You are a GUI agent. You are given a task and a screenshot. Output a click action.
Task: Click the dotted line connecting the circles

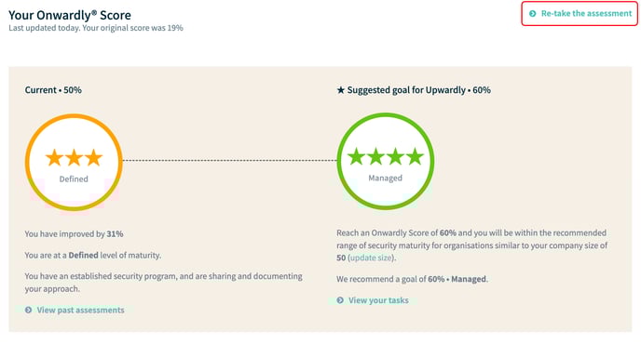230,160
